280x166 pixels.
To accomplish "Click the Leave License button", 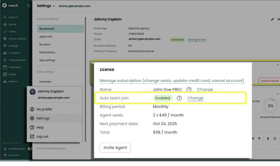I will 269,81.
